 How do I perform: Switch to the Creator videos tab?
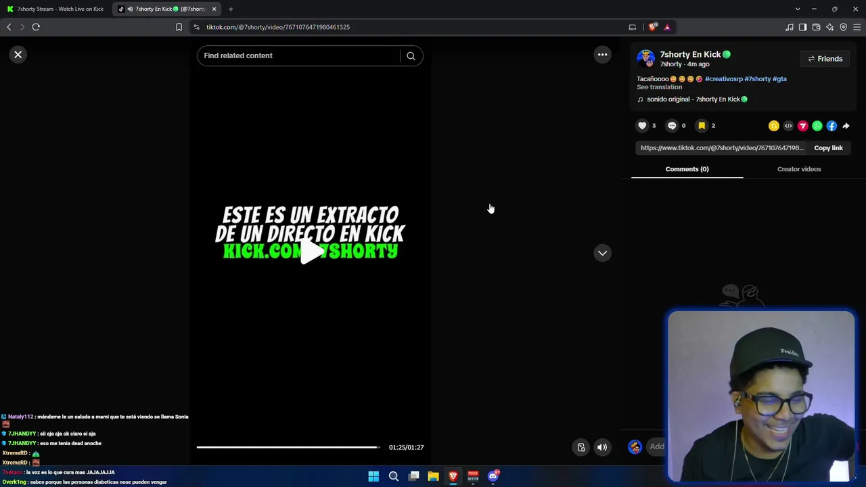(x=799, y=169)
